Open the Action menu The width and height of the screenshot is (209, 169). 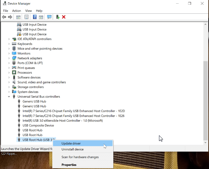(x=16, y=11)
